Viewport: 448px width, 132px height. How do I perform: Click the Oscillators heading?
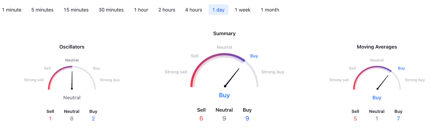72,47
